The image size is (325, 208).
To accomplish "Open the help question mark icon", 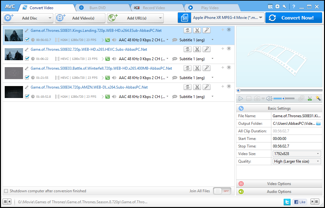I will tap(294, 7).
